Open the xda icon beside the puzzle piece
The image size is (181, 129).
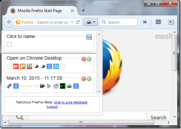tap(36, 86)
